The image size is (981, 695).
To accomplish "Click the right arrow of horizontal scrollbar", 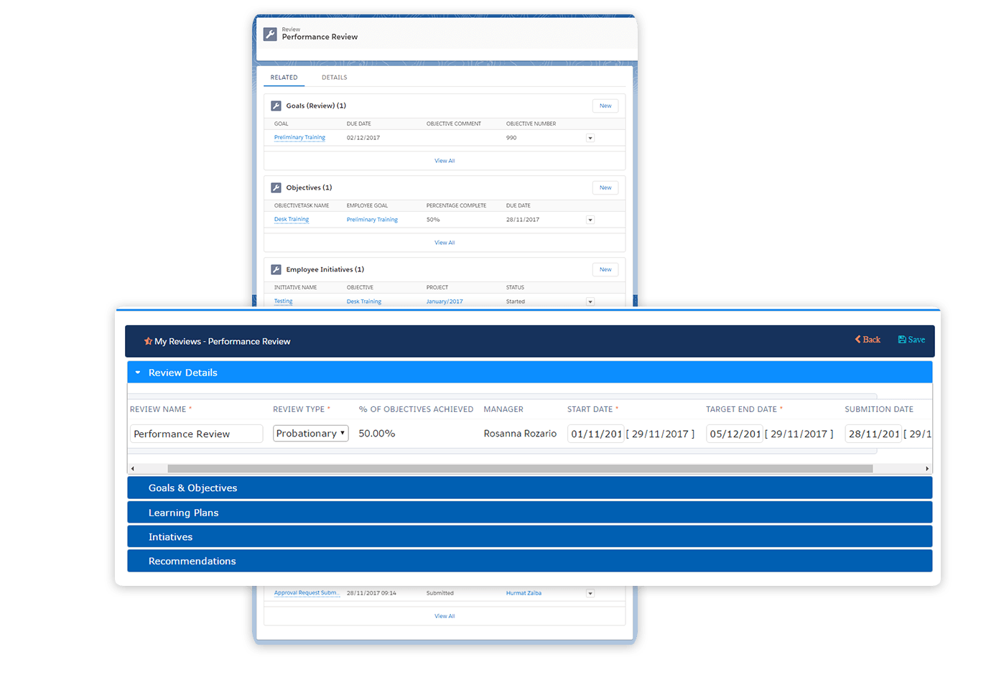I will coord(927,469).
